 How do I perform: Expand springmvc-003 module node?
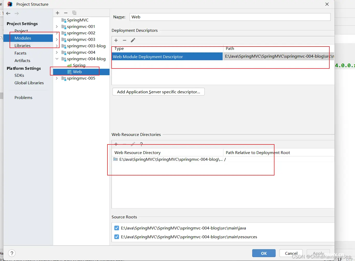pos(57,40)
